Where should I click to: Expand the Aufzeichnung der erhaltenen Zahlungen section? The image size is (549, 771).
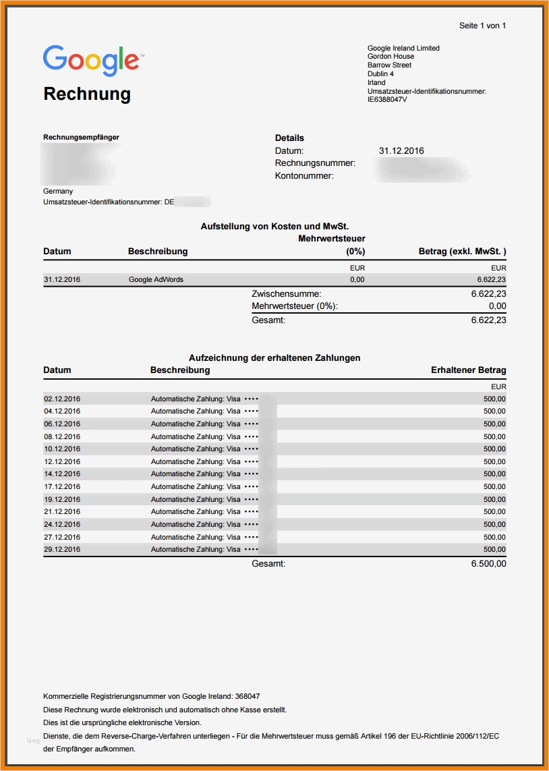tap(274, 358)
